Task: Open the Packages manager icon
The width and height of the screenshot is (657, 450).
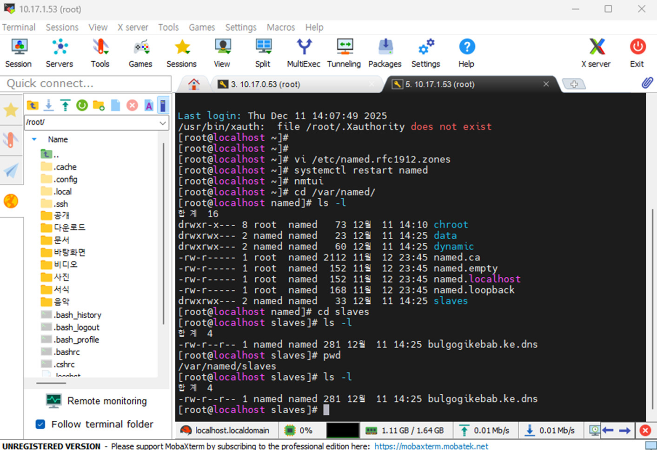Action: 385,53
